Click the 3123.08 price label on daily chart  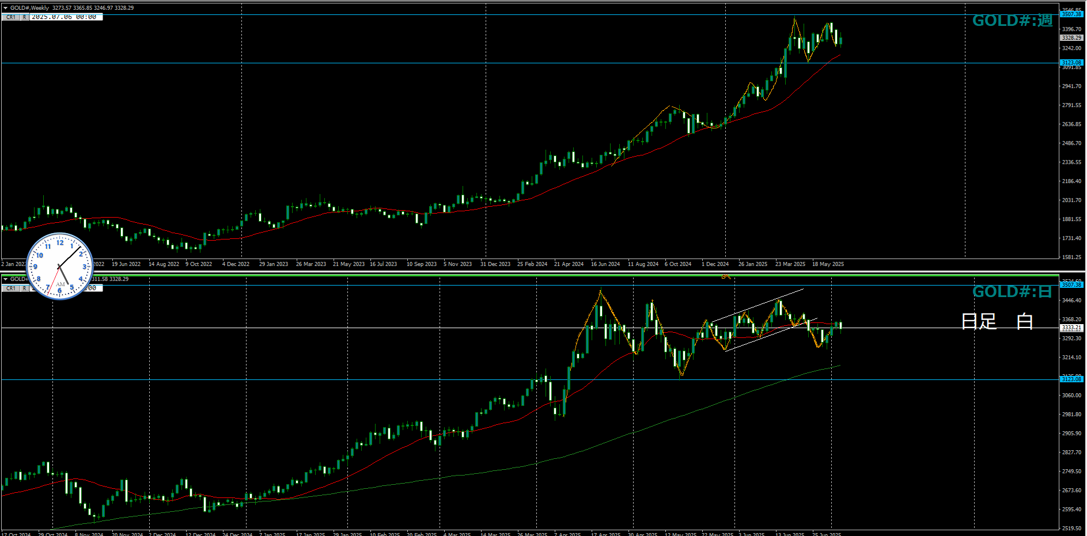[1071, 379]
